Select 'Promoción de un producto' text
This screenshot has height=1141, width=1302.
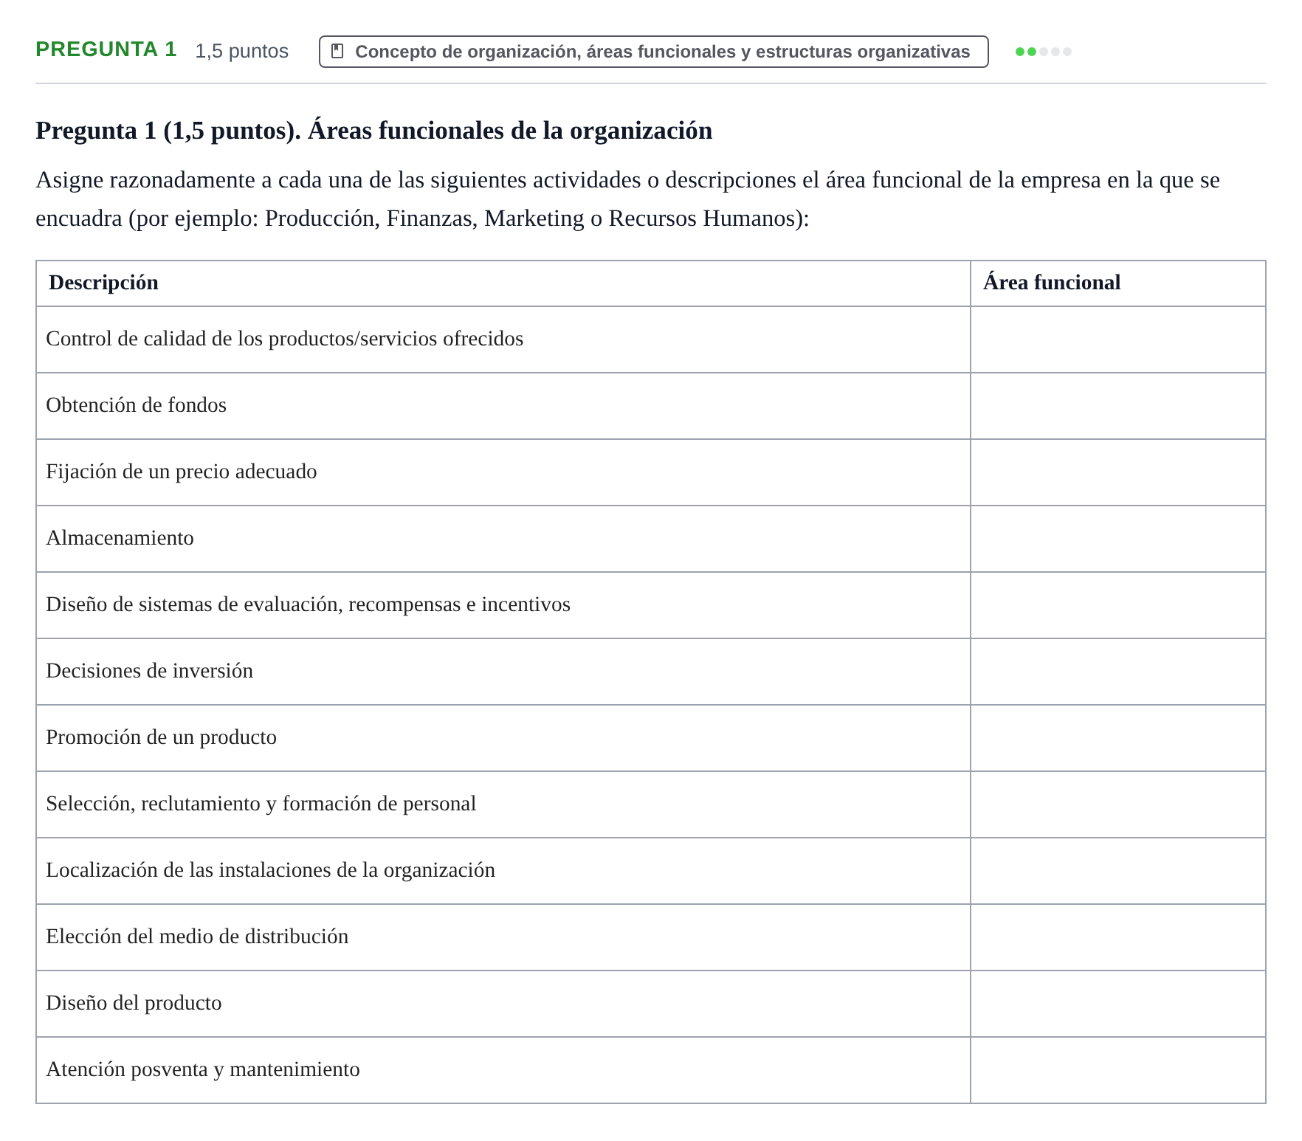(x=161, y=737)
